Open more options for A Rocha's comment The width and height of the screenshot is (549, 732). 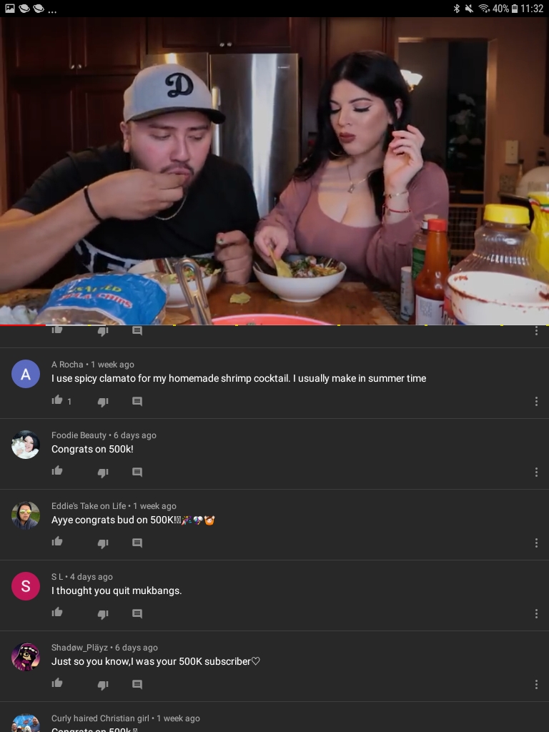point(536,402)
